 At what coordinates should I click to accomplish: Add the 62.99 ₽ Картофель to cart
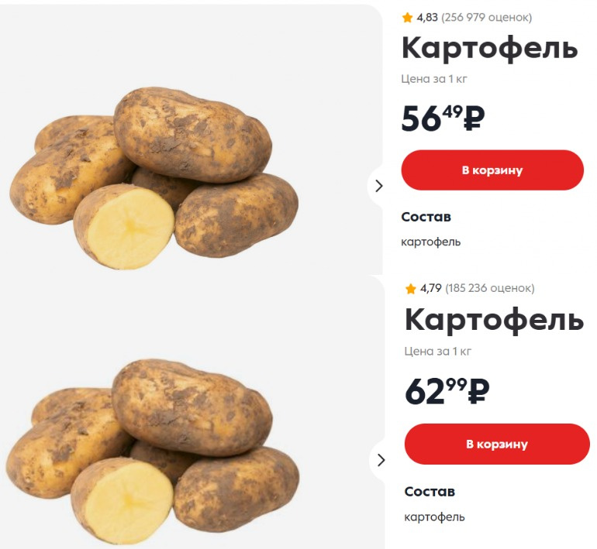tap(497, 444)
